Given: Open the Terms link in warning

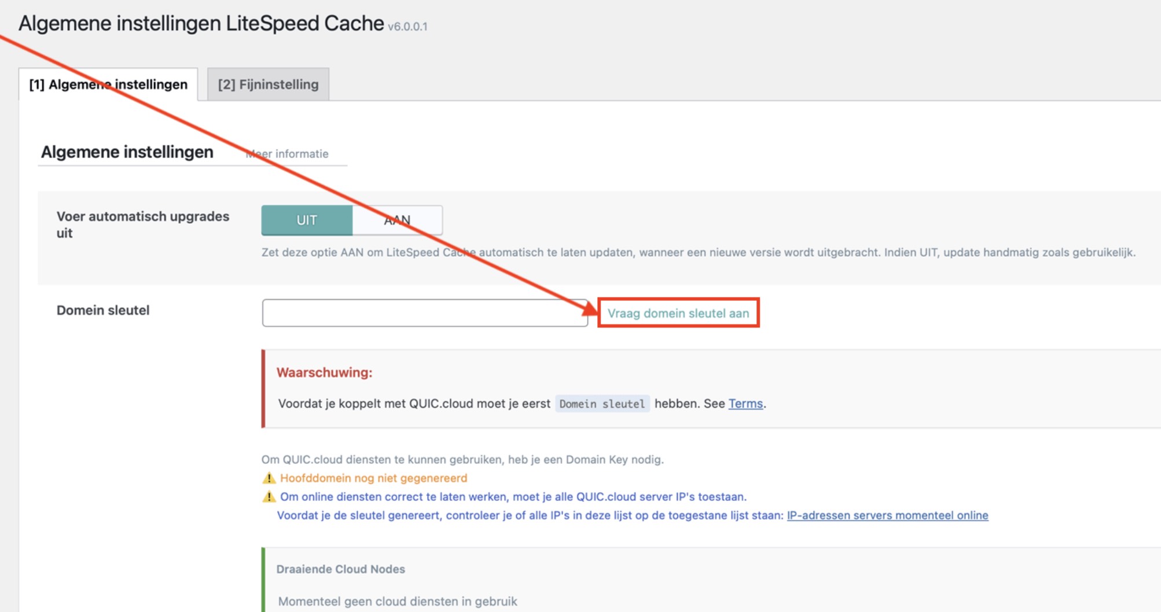Looking at the screenshot, I should (x=745, y=404).
